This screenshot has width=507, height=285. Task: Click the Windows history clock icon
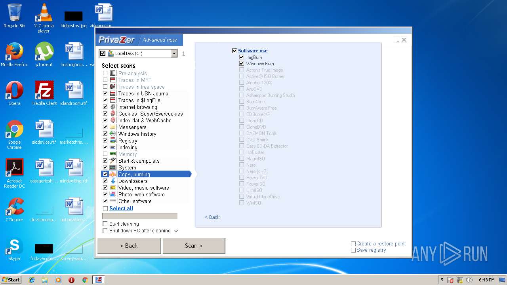click(113, 134)
